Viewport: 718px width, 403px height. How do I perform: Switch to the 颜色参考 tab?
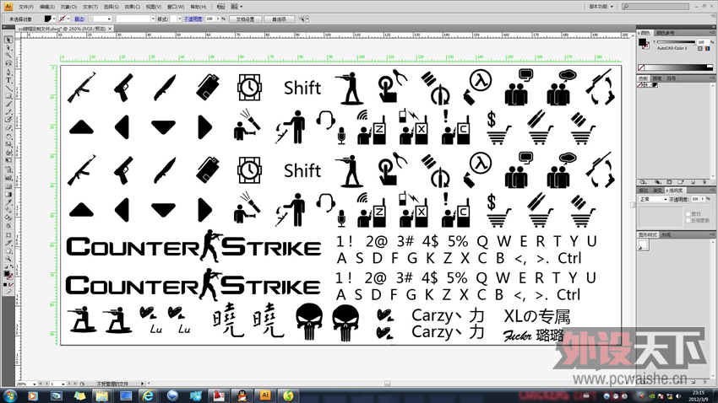tap(665, 33)
